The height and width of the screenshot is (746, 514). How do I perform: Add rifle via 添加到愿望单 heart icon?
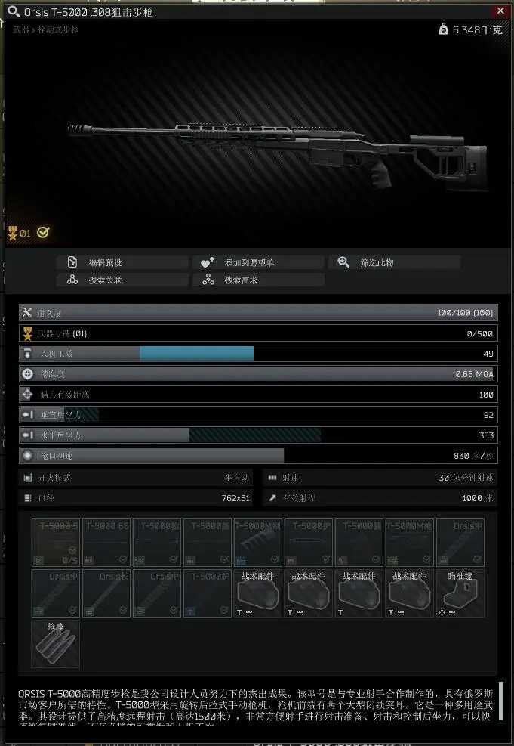[208, 262]
